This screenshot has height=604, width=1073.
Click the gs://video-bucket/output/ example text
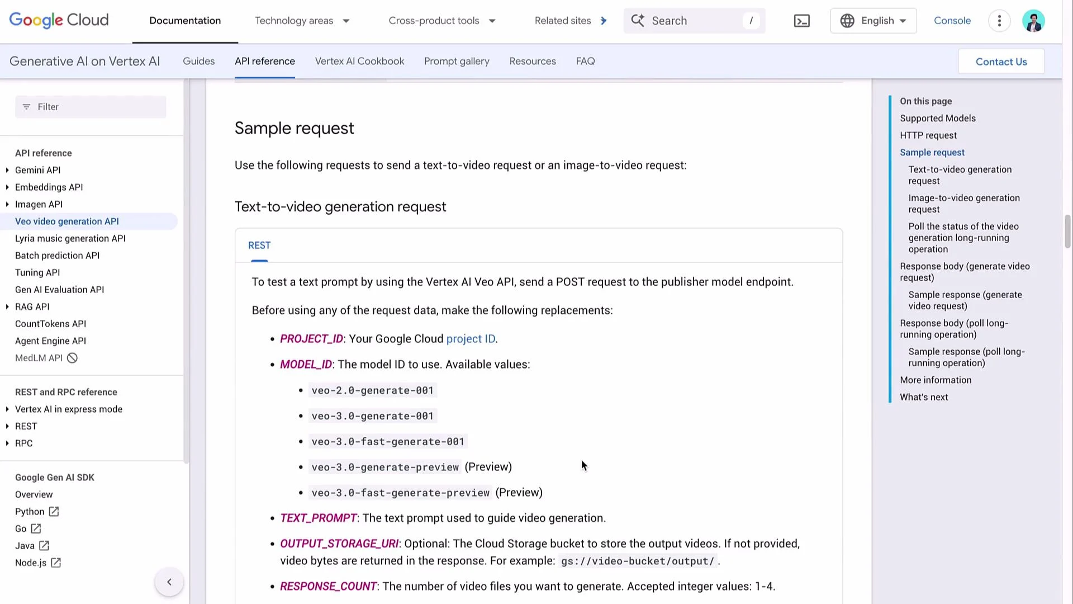point(638,561)
